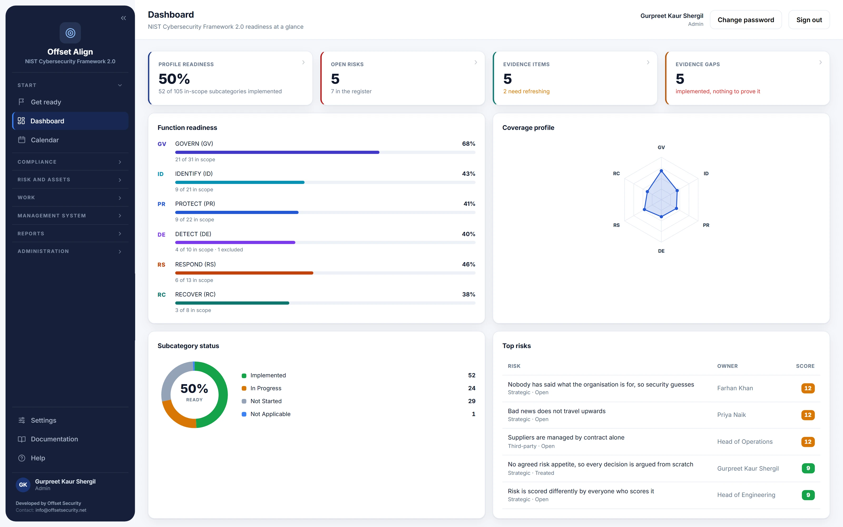Expand the MANAGEMENT SYSTEM section
The width and height of the screenshot is (843, 527).
(x=70, y=216)
